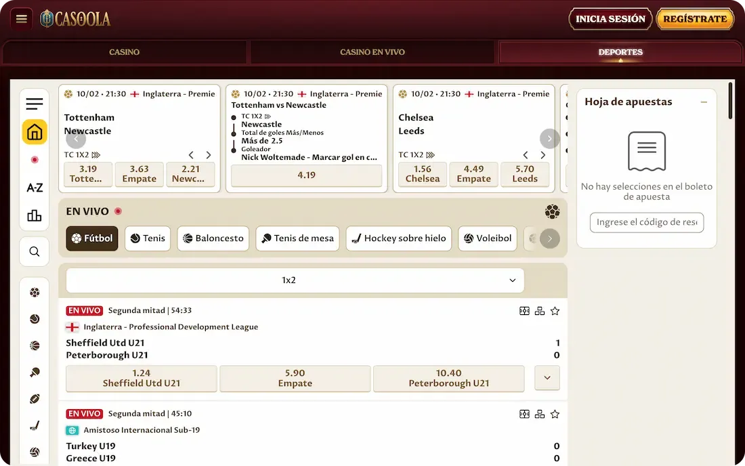
Task: Open the 1x2 market dropdown
Action: [295, 280]
